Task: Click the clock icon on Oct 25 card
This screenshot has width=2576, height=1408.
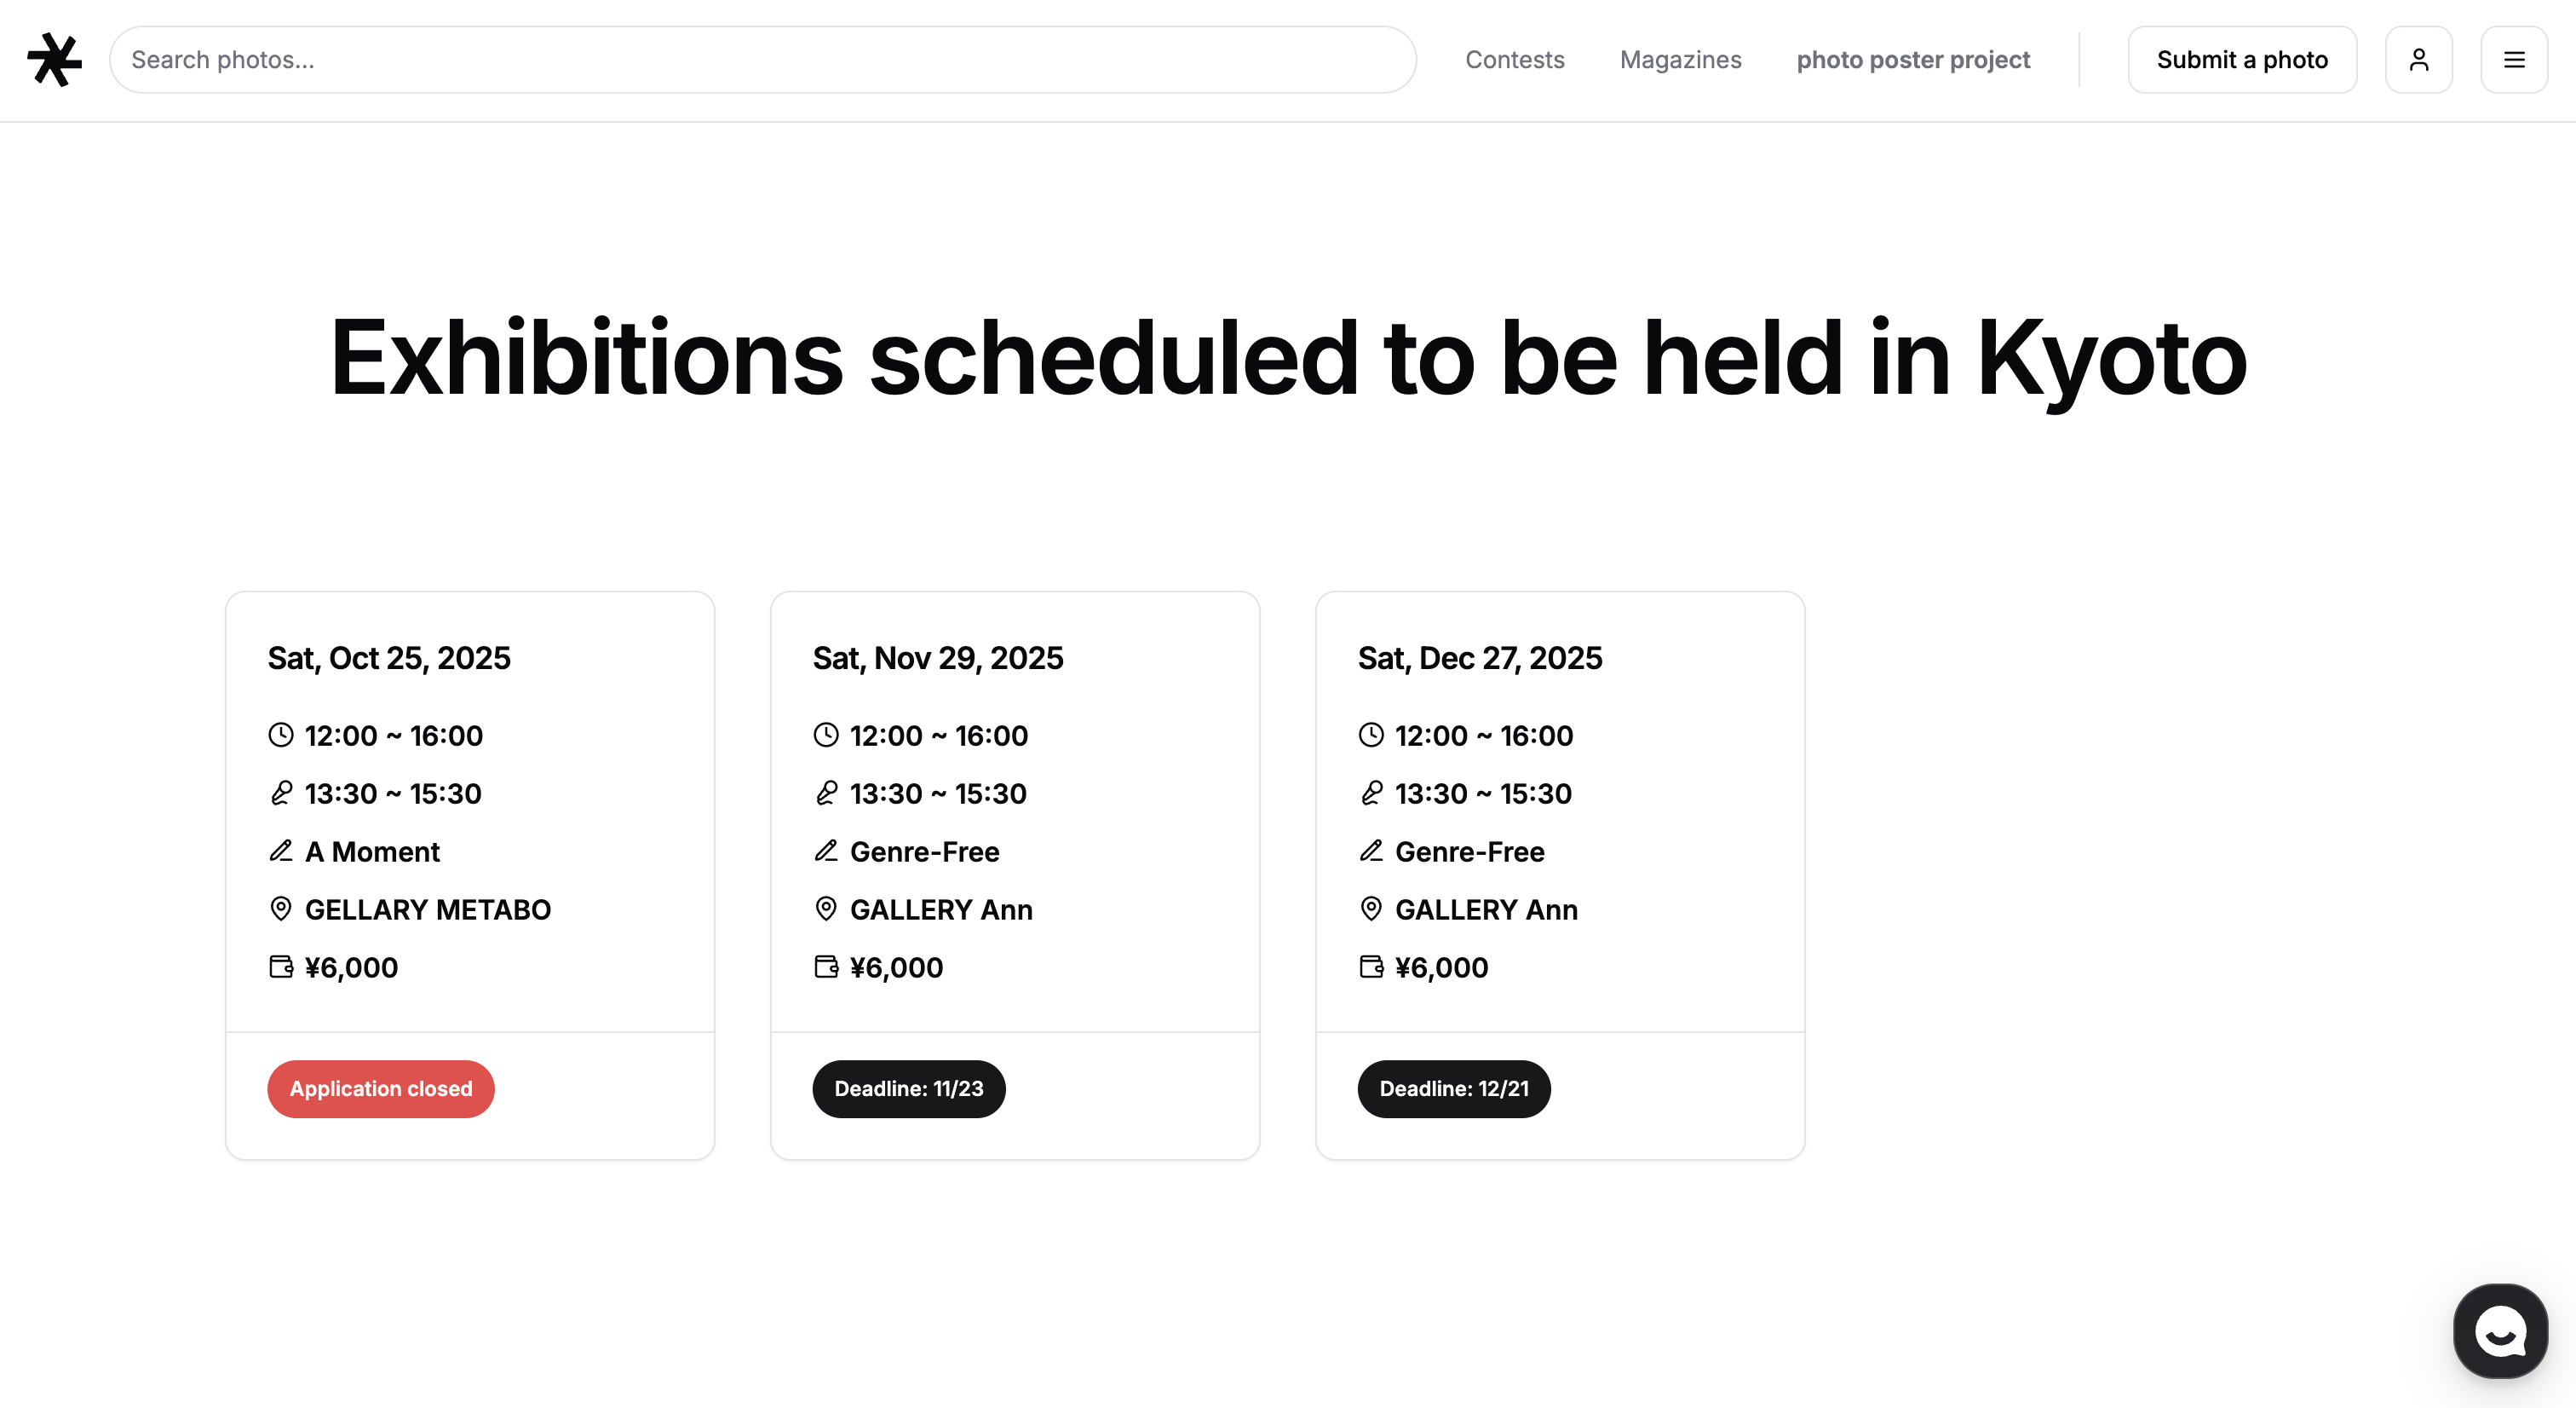Action: (x=281, y=736)
